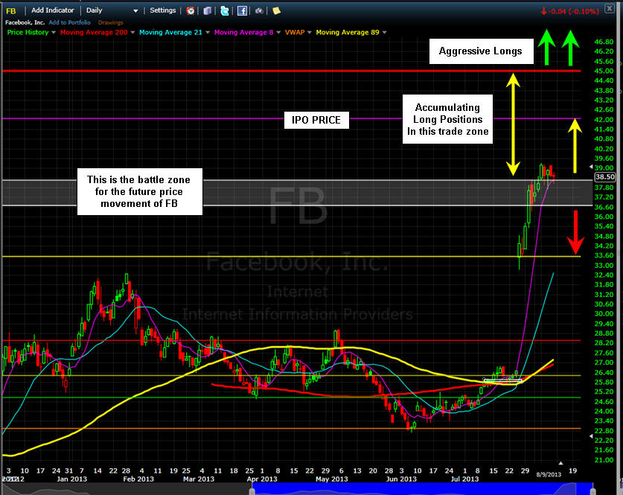Click the current price tag 38.50
Screen dimensions: 623x495
click(605, 177)
